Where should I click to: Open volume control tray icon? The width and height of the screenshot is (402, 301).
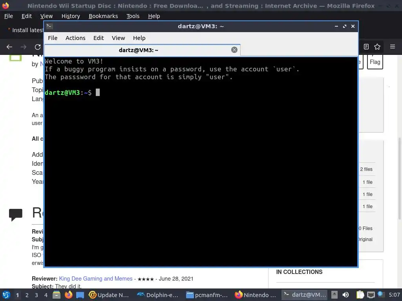pyautogui.click(x=345, y=295)
